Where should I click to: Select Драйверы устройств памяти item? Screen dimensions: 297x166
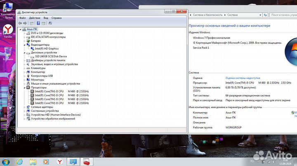(48, 60)
